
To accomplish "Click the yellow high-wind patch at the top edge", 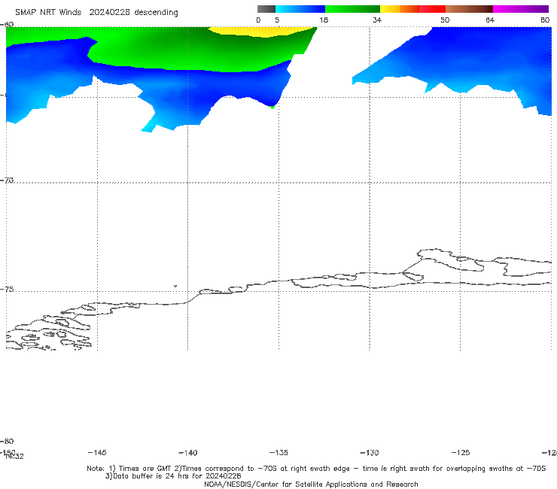I will tap(263, 32).
